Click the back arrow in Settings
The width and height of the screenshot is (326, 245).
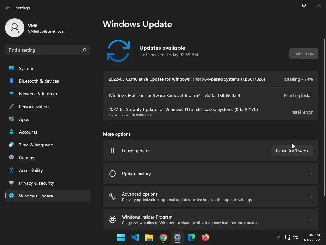[8, 8]
